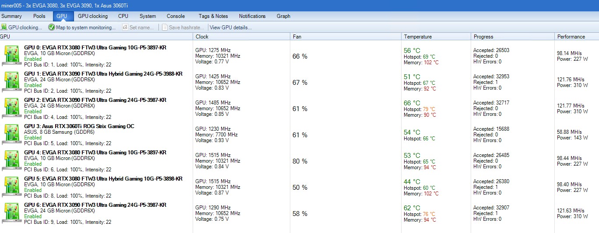Select the GPU 5 Hybrid Gaming card icon
The image size is (599, 233).
(x=11, y=187)
